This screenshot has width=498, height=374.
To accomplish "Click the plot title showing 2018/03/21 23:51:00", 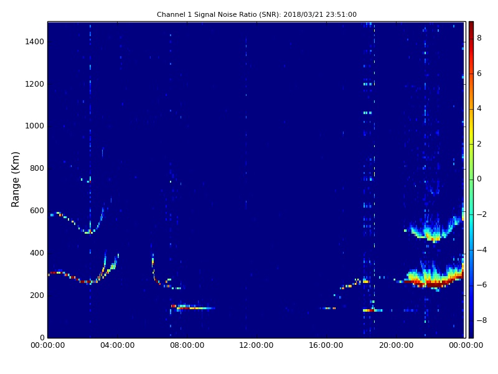I will coord(256,14).
